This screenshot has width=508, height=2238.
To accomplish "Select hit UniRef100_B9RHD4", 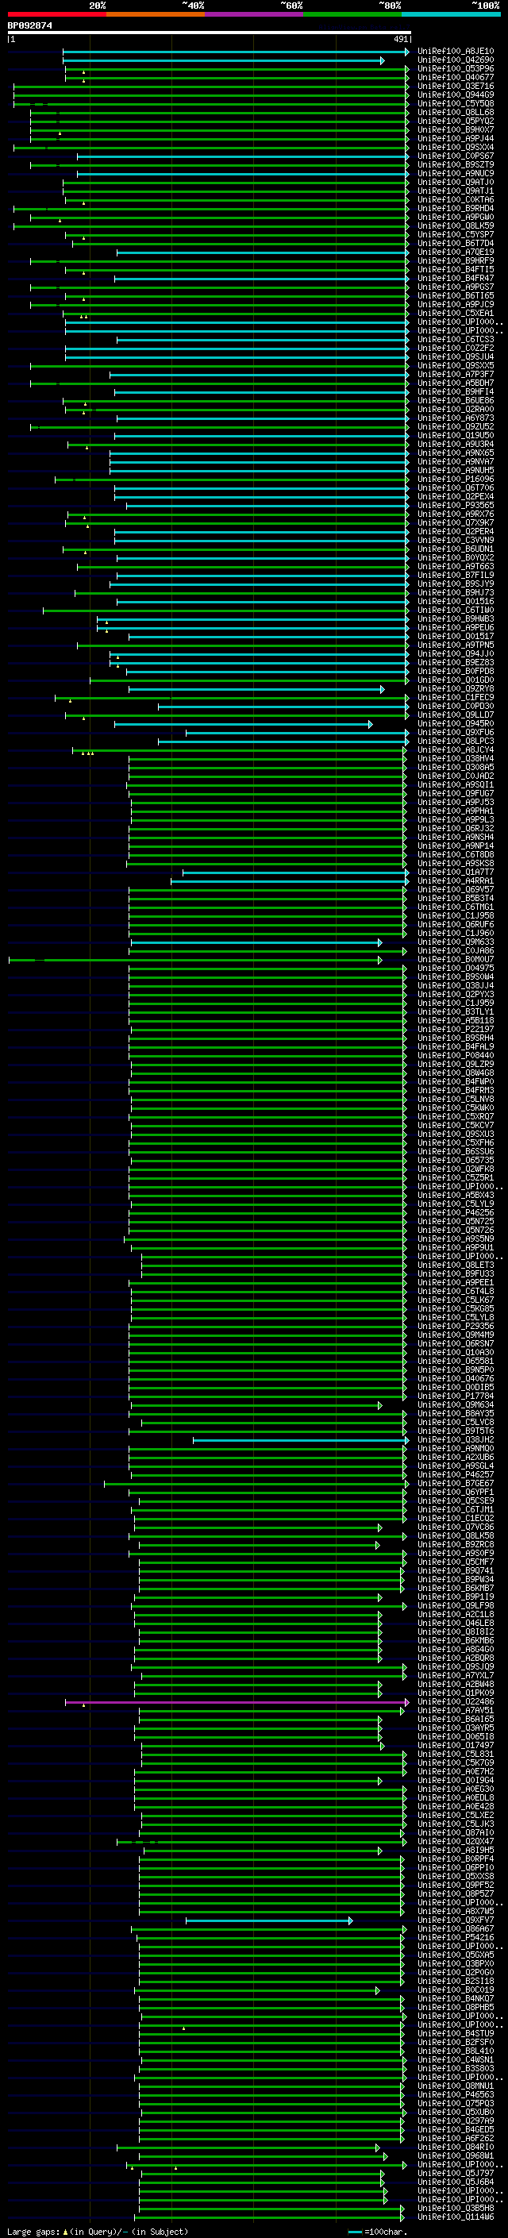I will [x=456, y=209].
